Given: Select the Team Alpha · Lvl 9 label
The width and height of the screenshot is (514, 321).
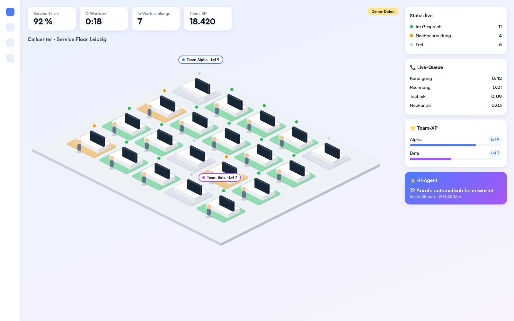Looking at the screenshot, I should (201, 60).
